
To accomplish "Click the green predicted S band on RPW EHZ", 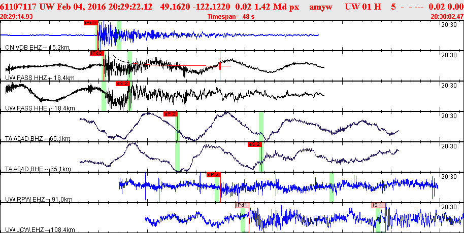I will point(332,187).
